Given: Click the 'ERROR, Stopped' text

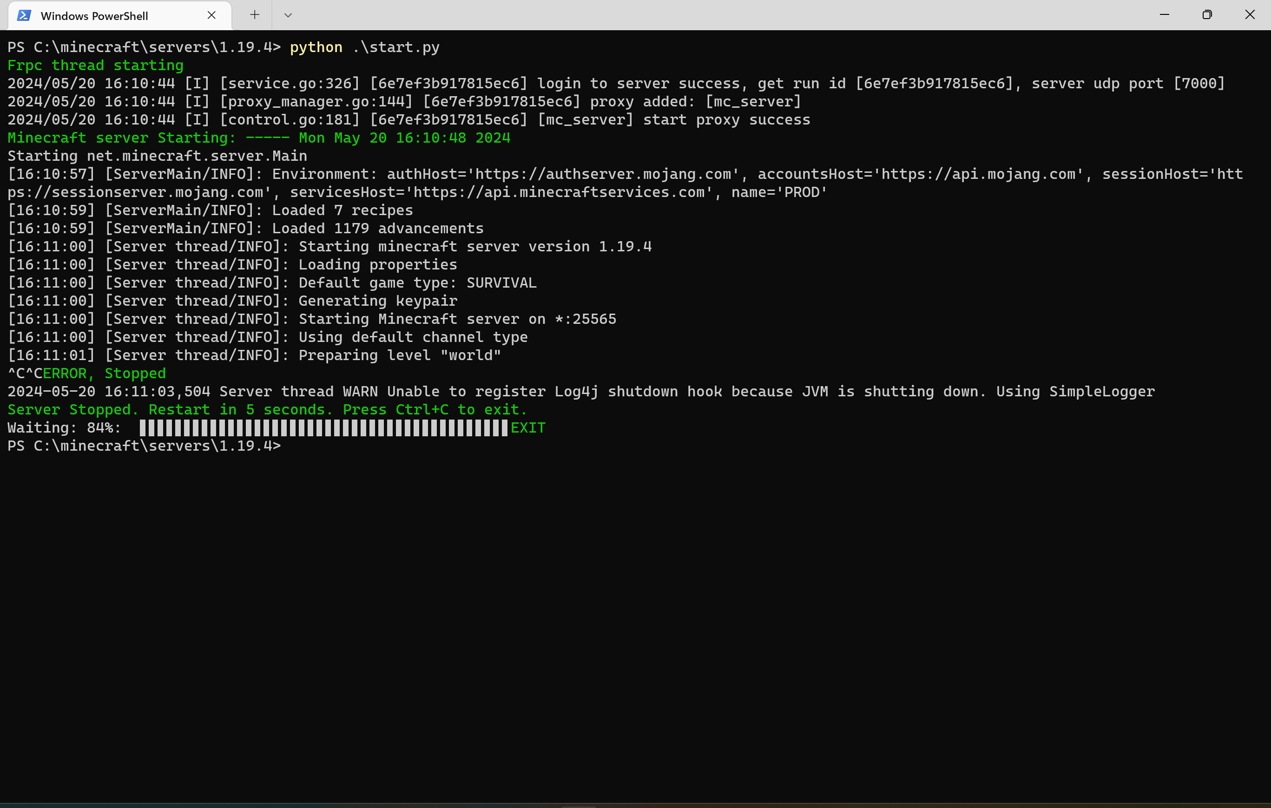Looking at the screenshot, I should tap(105, 374).
